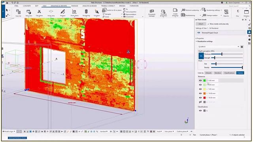253x142 pixels.
Task: Select the Clip plane scissors tool
Action: click(39, 13)
